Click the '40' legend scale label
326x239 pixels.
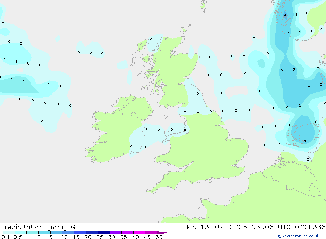pyautogui.click(x=135, y=237)
